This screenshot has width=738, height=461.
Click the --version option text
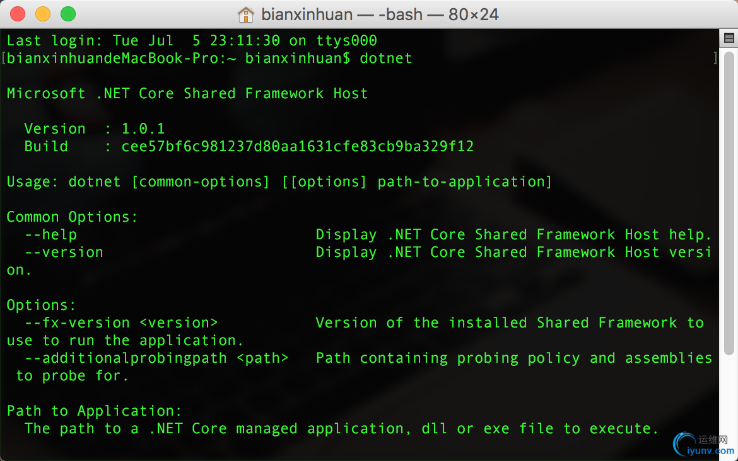tap(64, 253)
